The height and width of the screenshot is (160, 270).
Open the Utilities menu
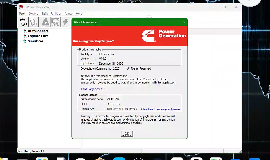click(56, 14)
